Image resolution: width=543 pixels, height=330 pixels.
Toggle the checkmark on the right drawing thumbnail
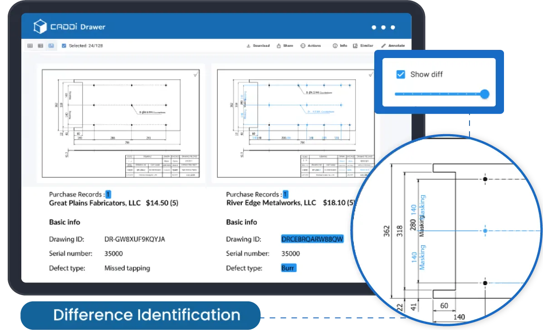[x=371, y=74]
